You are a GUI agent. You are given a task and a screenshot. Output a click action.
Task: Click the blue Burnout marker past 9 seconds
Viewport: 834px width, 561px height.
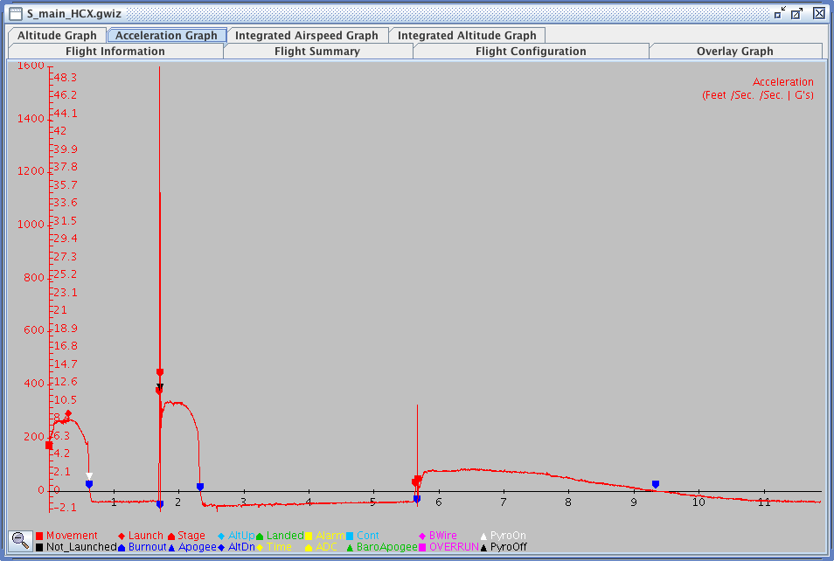tap(656, 484)
